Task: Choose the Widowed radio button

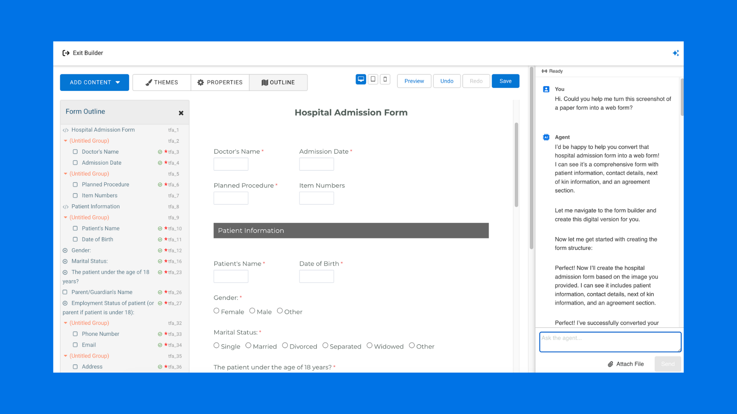Action: [369, 345]
